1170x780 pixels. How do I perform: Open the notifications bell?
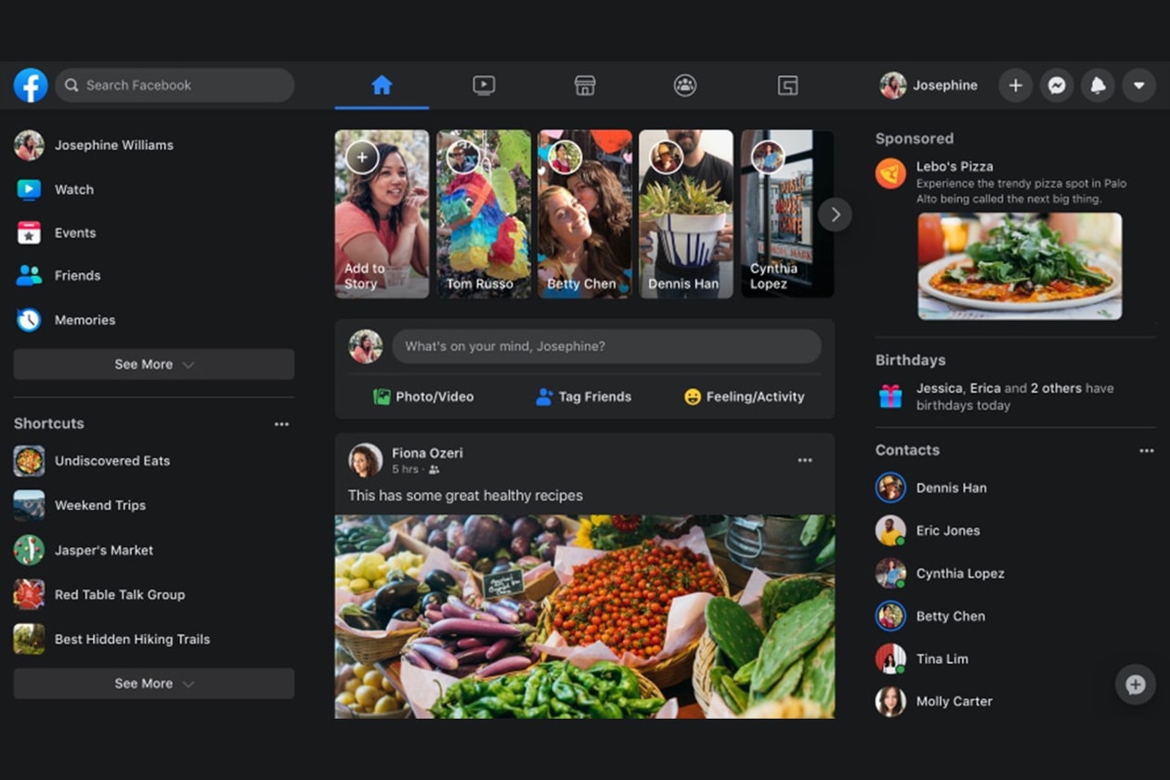[1098, 85]
